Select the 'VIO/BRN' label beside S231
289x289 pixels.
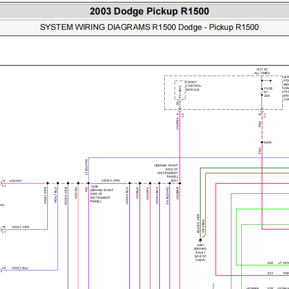point(177,193)
